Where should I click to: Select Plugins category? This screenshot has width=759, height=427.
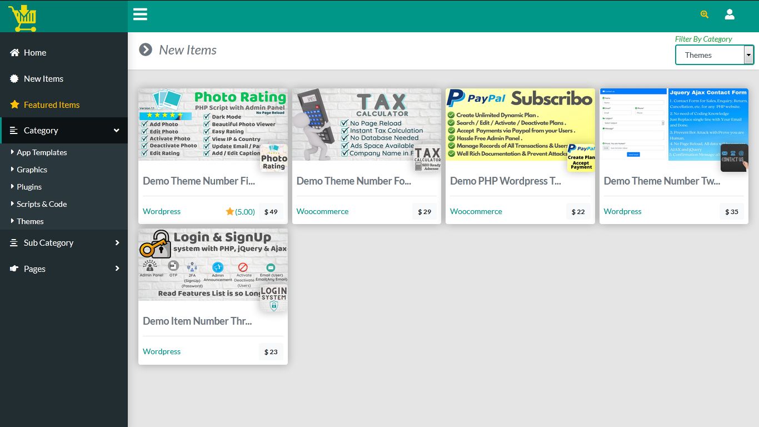point(29,187)
